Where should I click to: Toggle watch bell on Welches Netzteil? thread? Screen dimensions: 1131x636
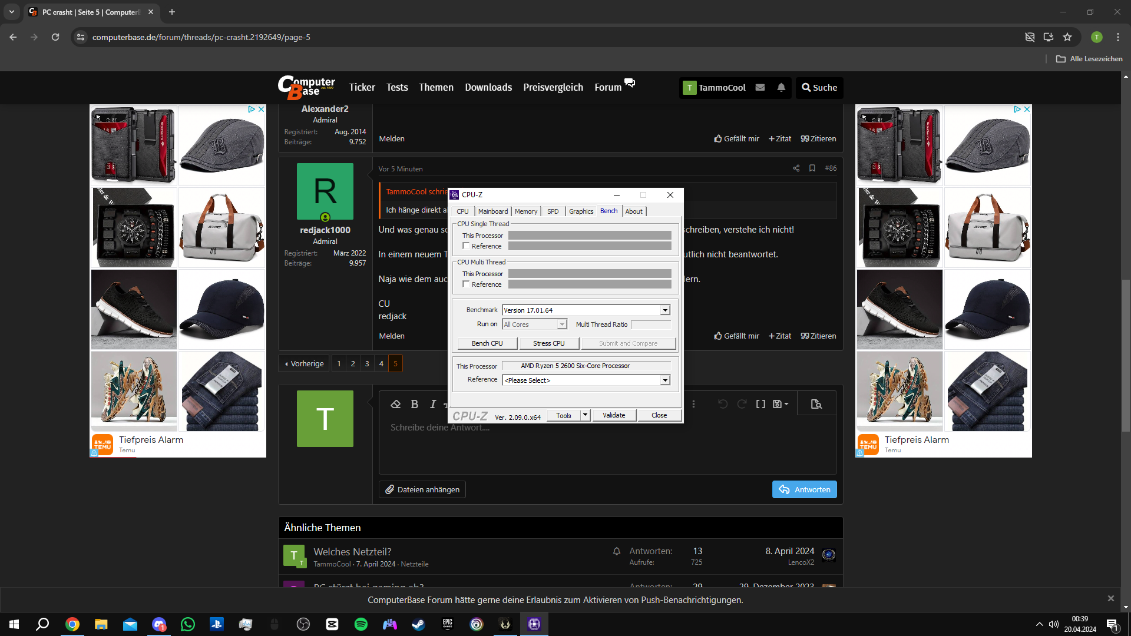[617, 551]
